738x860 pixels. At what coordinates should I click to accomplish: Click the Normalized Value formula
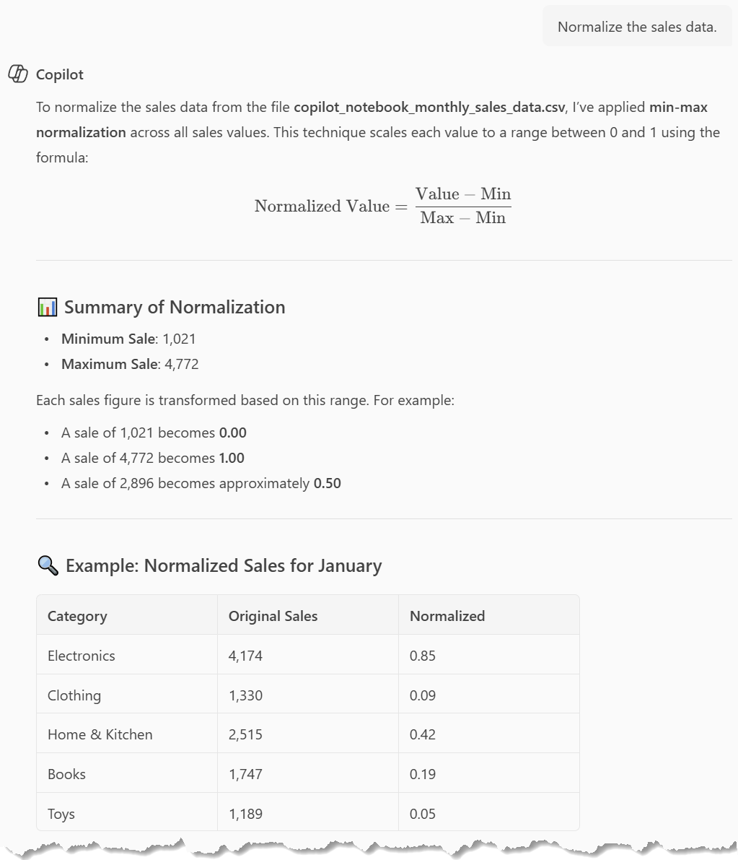coord(382,206)
